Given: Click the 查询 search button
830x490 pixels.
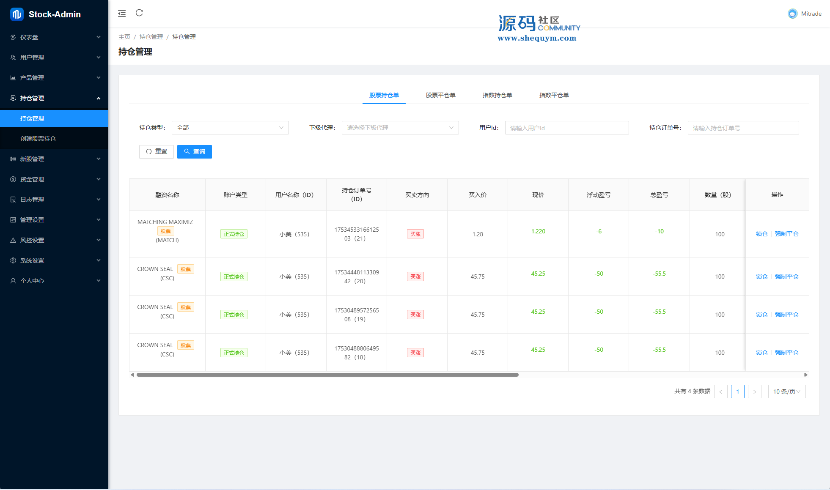Looking at the screenshot, I should [x=195, y=151].
